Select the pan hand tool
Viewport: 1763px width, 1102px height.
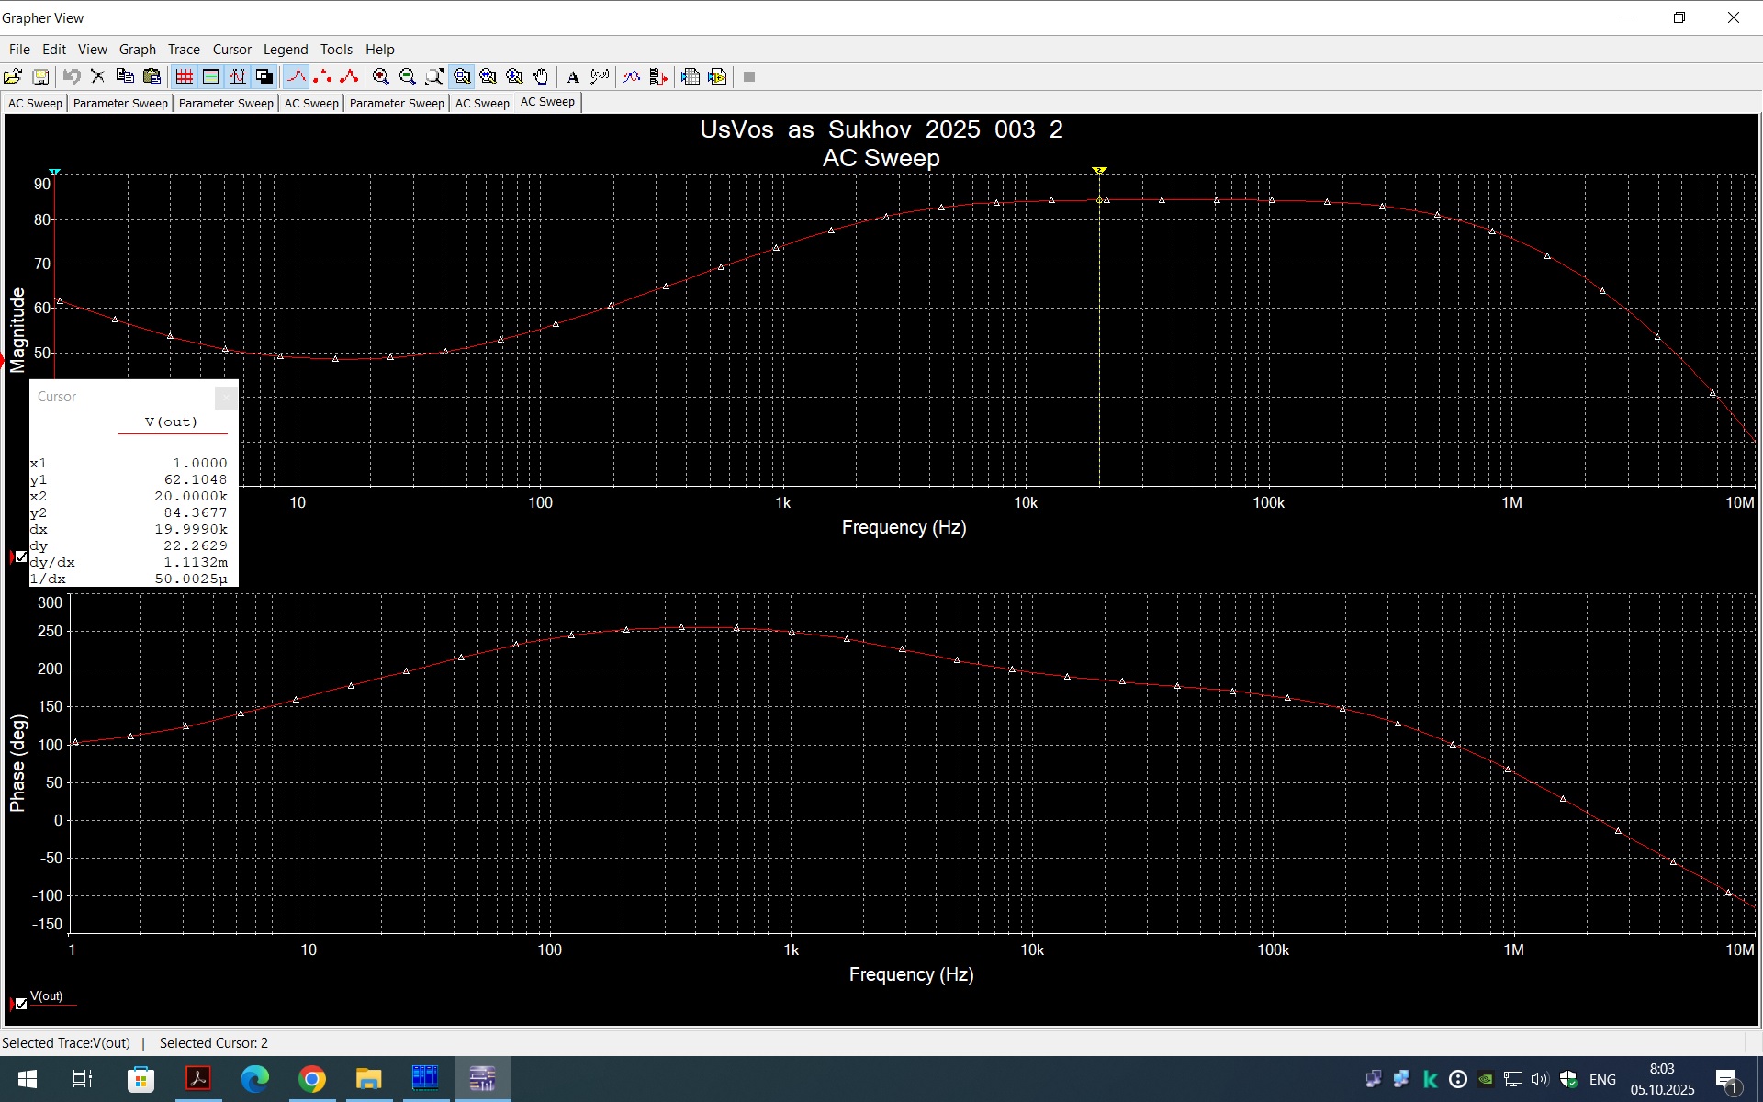coord(542,77)
